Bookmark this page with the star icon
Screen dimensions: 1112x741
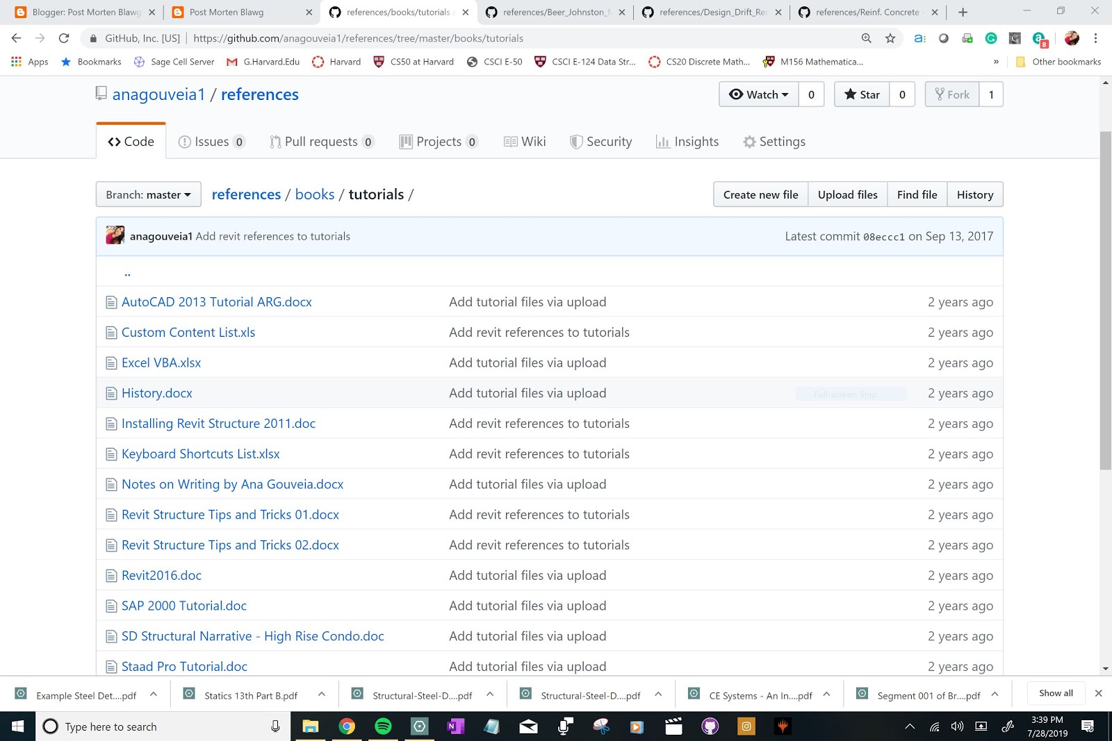coord(890,38)
